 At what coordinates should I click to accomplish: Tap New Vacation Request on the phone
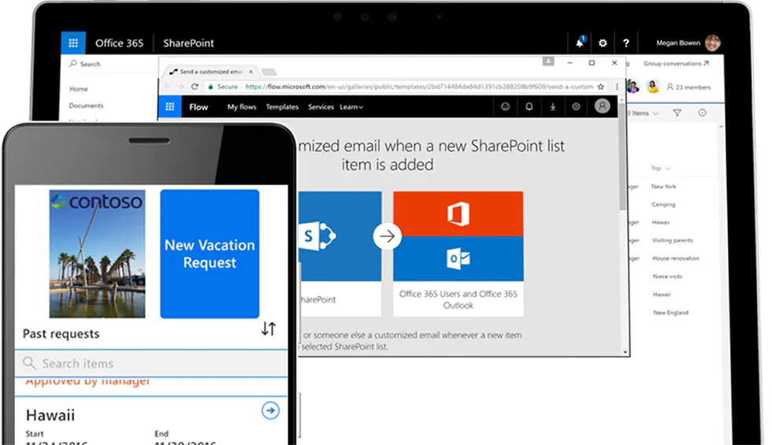pyautogui.click(x=210, y=254)
